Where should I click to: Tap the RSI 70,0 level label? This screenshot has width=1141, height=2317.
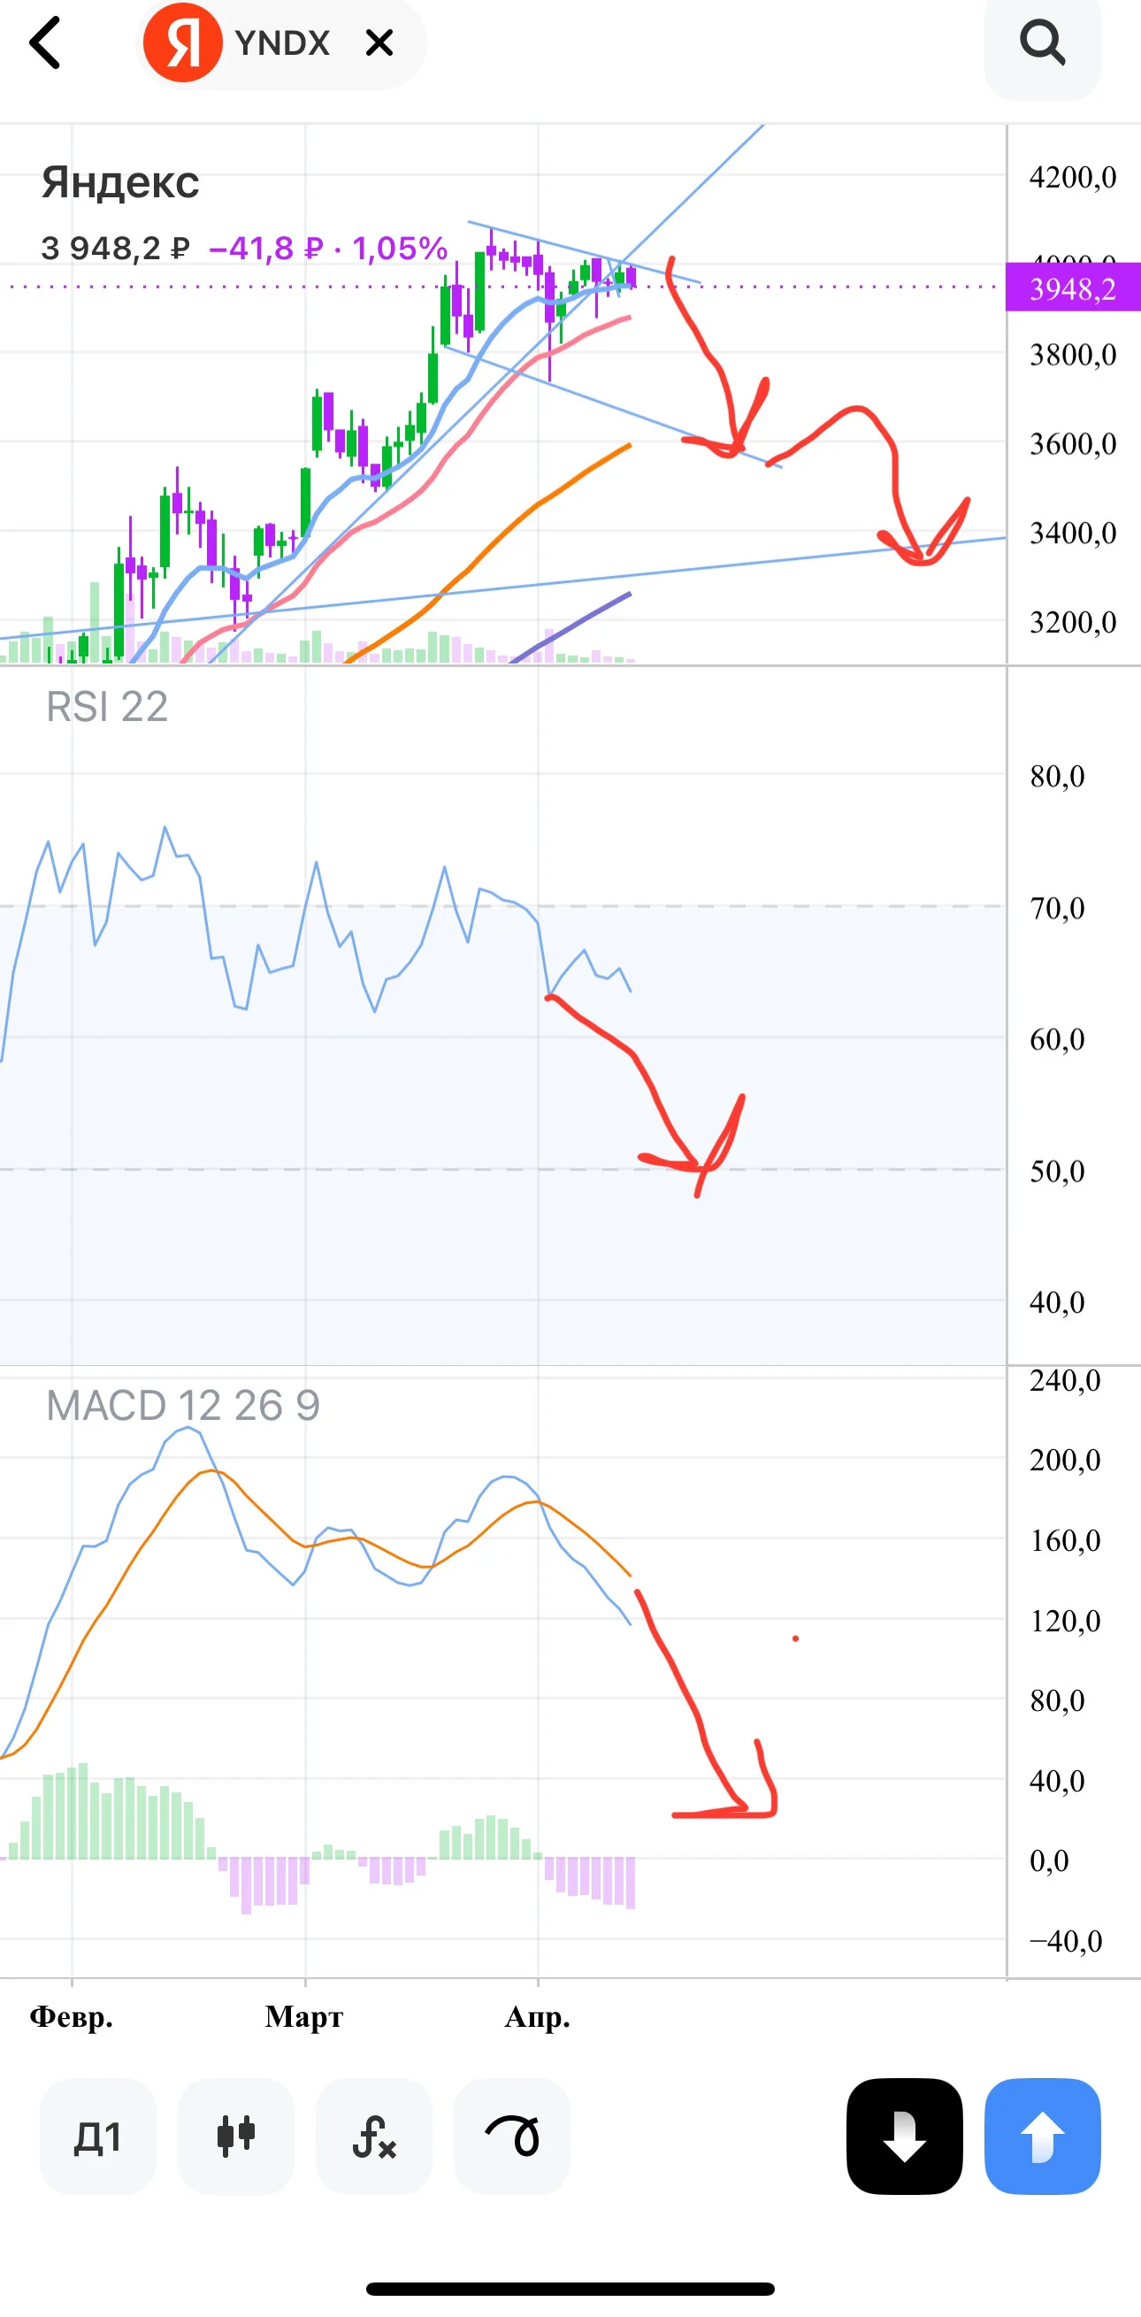coord(1057,908)
